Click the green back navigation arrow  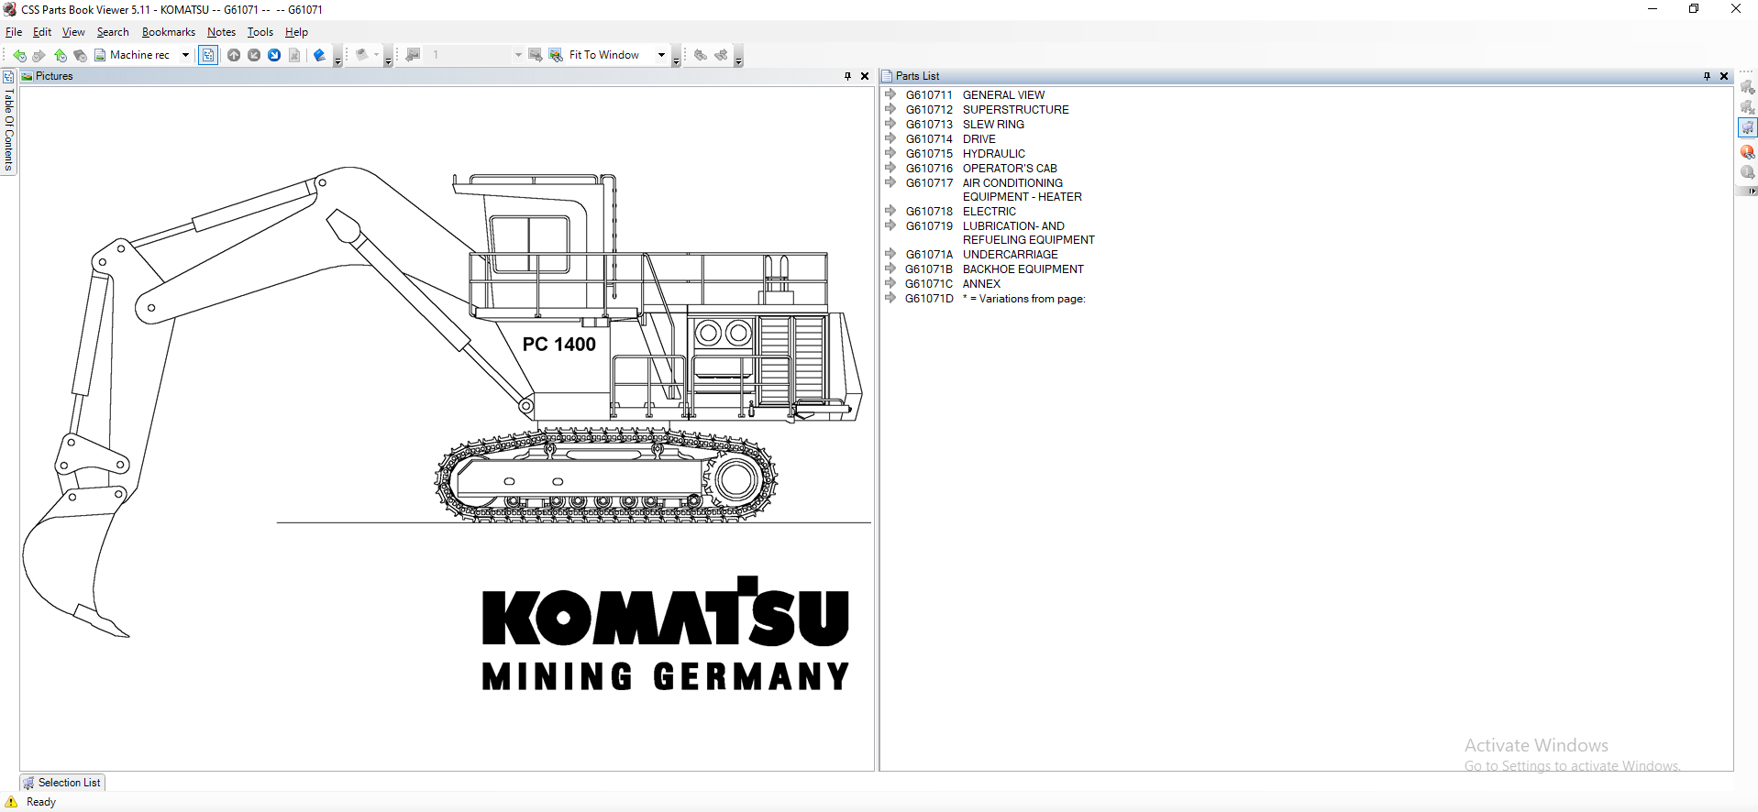tap(19, 55)
